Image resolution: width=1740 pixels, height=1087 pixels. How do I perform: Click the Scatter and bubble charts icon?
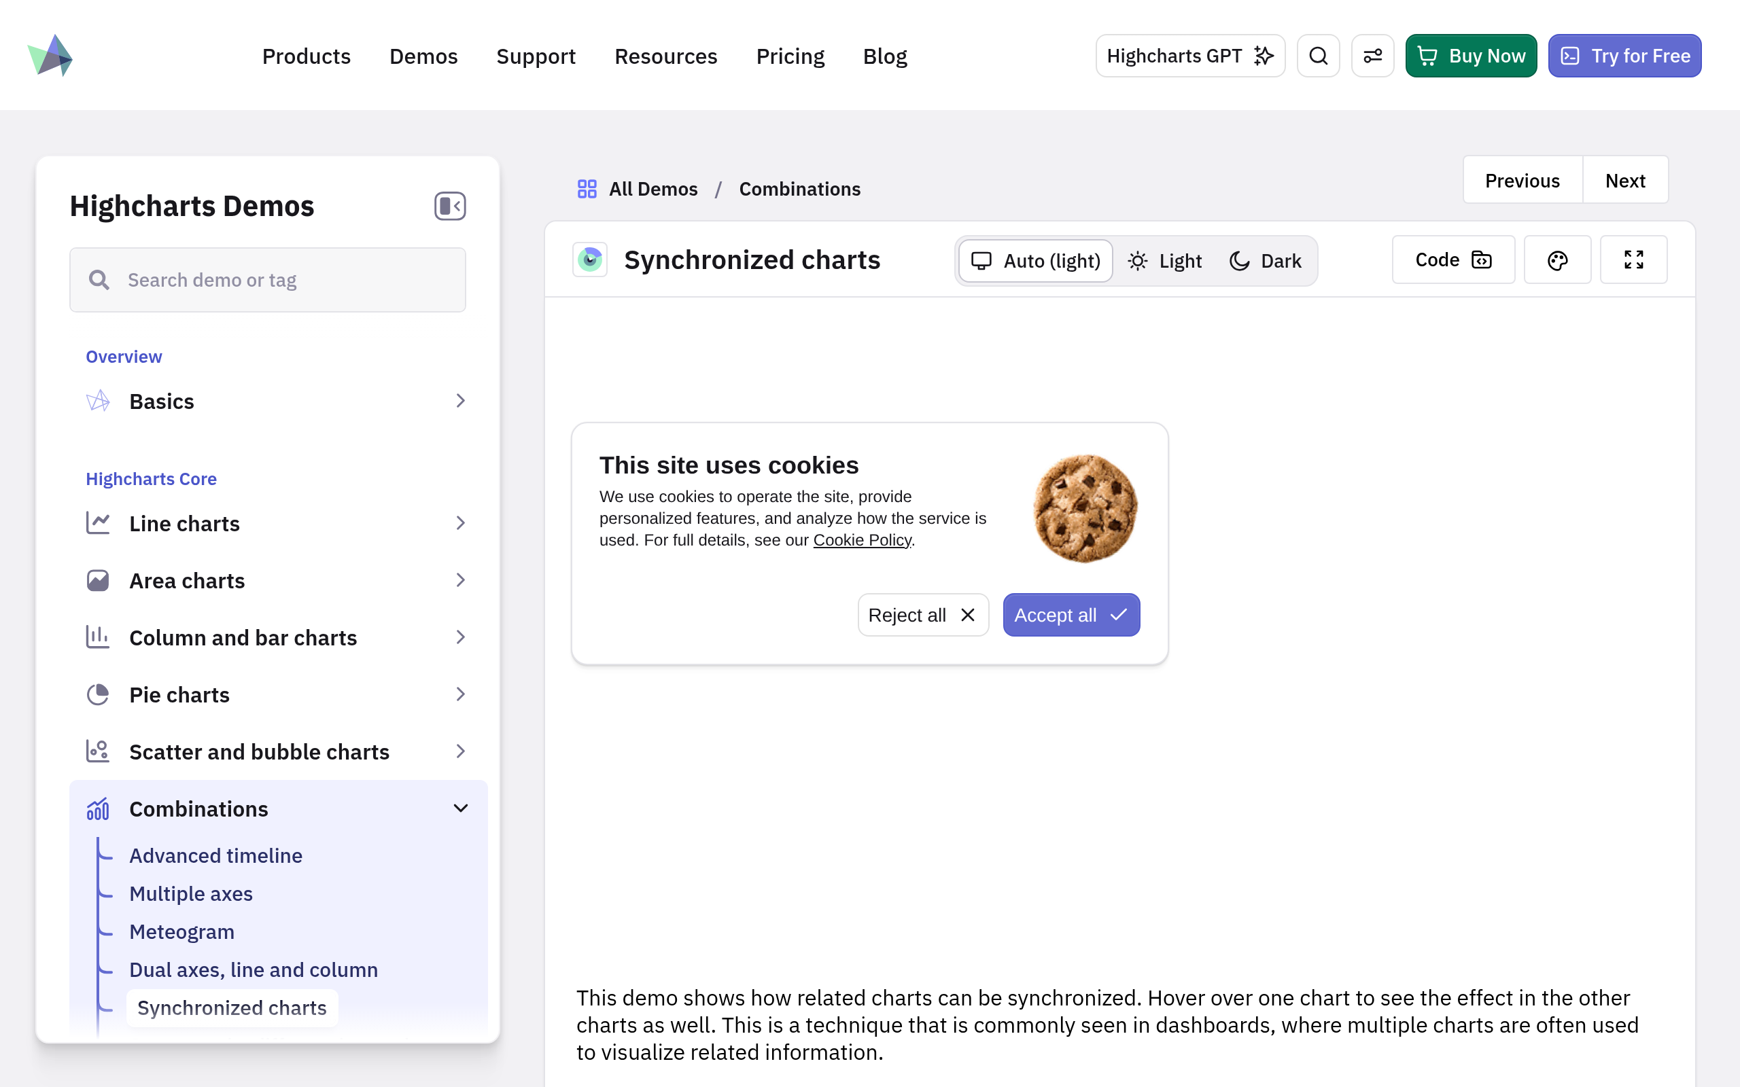click(x=98, y=751)
